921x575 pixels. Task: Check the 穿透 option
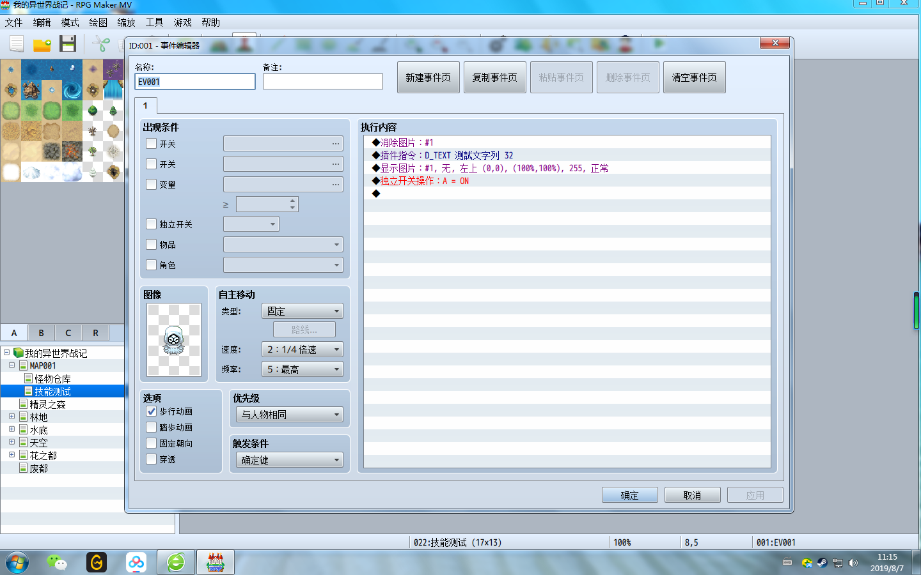(152, 459)
